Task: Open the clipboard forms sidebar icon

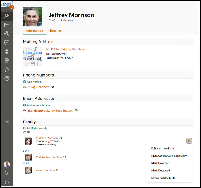Action: [7, 61]
